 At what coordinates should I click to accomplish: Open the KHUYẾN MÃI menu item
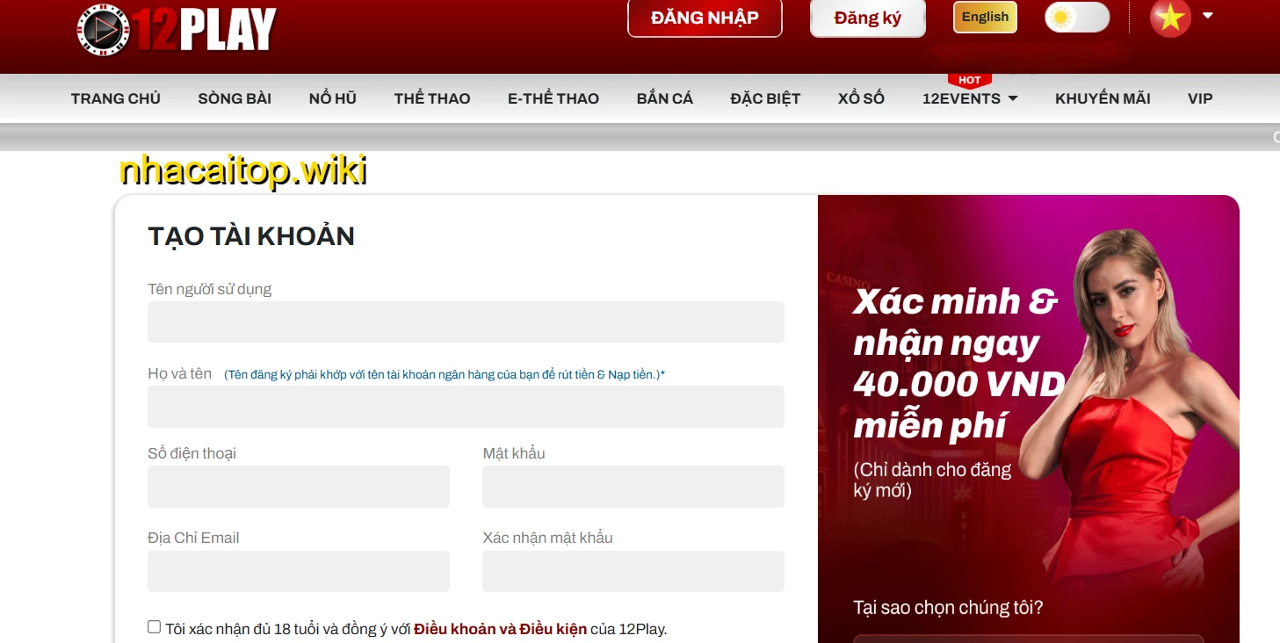click(x=1103, y=98)
